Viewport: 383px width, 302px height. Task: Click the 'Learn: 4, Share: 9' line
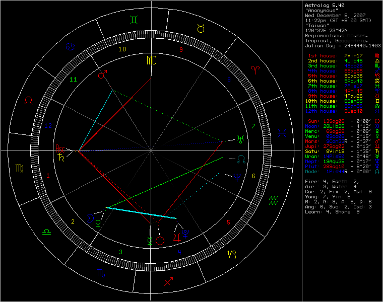(332, 212)
